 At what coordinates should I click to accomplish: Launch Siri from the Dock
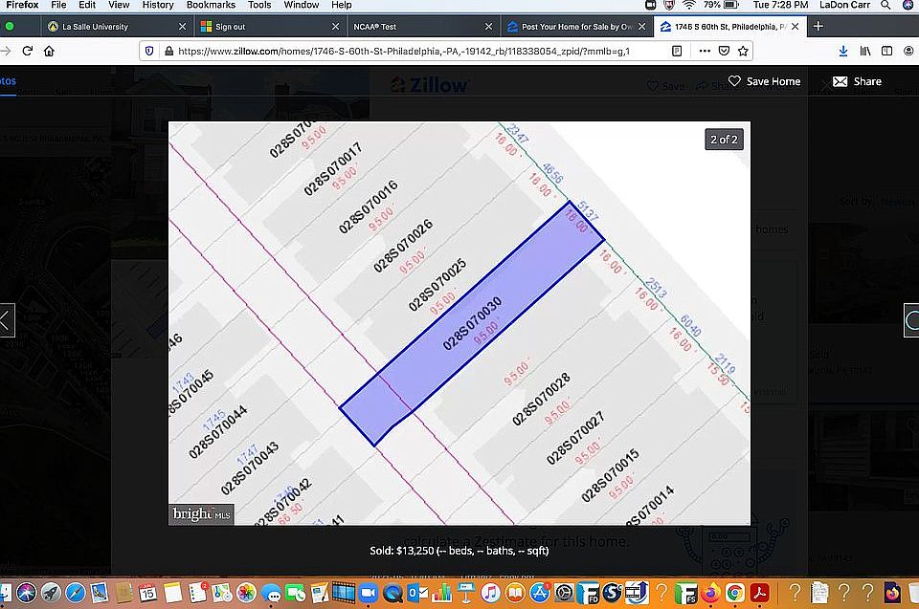click(27, 593)
